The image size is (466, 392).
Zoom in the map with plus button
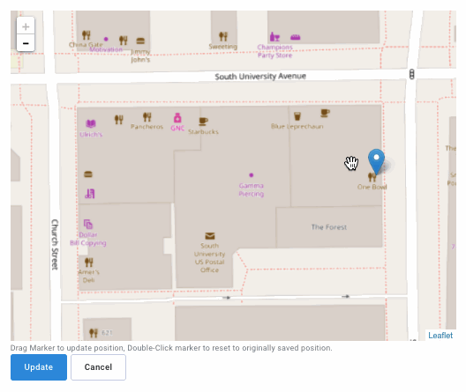[x=26, y=26]
